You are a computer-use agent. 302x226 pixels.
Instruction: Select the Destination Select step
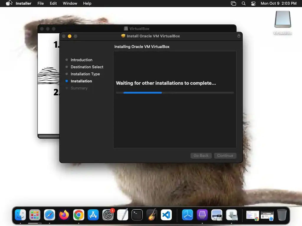tap(87, 67)
